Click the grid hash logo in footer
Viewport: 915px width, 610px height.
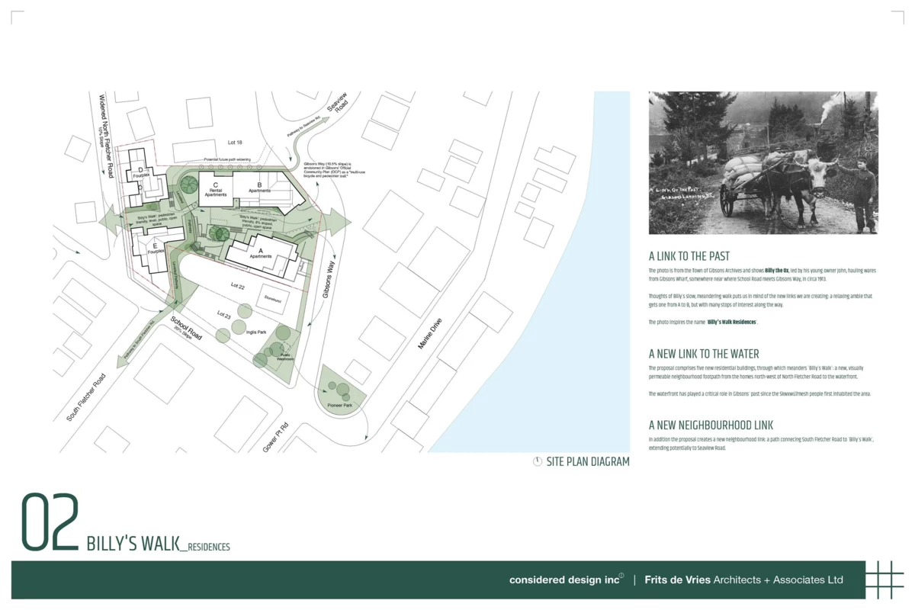click(x=884, y=579)
